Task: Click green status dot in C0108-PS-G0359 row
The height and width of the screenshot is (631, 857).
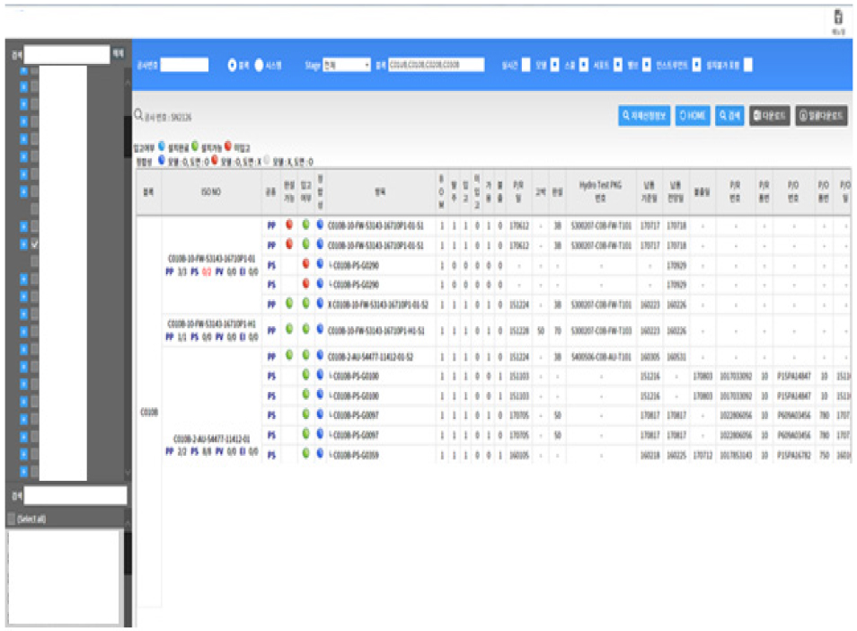Action: (305, 453)
